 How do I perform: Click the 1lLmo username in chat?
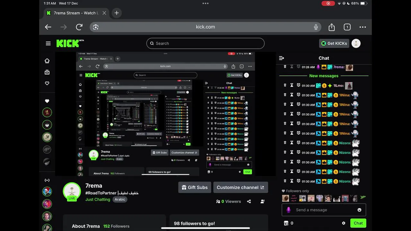point(339,86)
